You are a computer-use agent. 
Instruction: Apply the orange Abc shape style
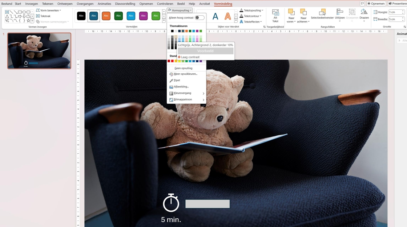click(x=106, y=16)
